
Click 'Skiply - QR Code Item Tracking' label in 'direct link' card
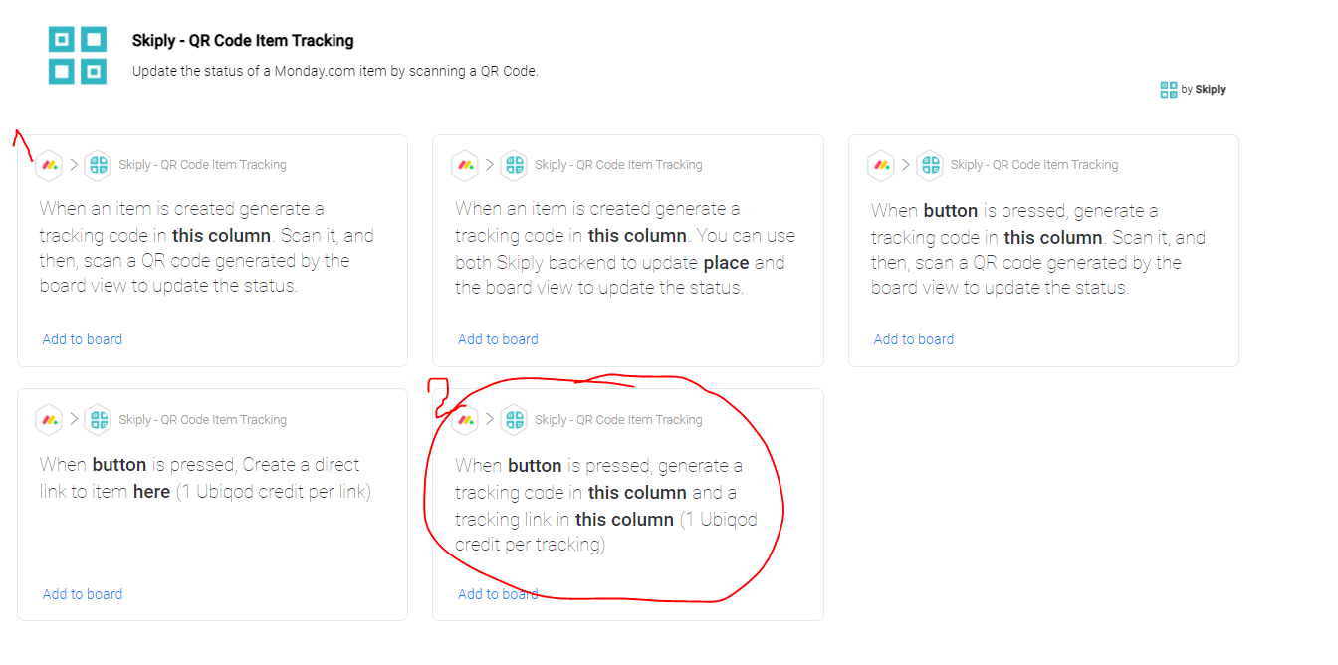pos(202,420)
